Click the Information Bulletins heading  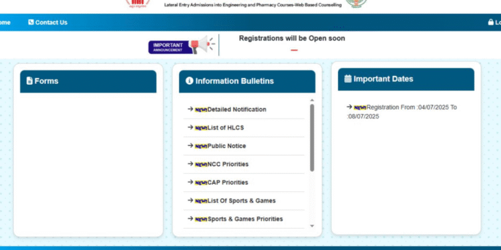(234, 81)
